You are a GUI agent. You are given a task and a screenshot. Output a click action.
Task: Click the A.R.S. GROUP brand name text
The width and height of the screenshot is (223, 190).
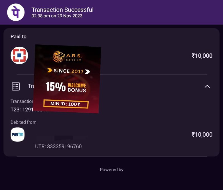coord(74,57)
